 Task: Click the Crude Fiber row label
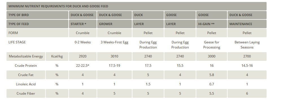tap(26, 94)
